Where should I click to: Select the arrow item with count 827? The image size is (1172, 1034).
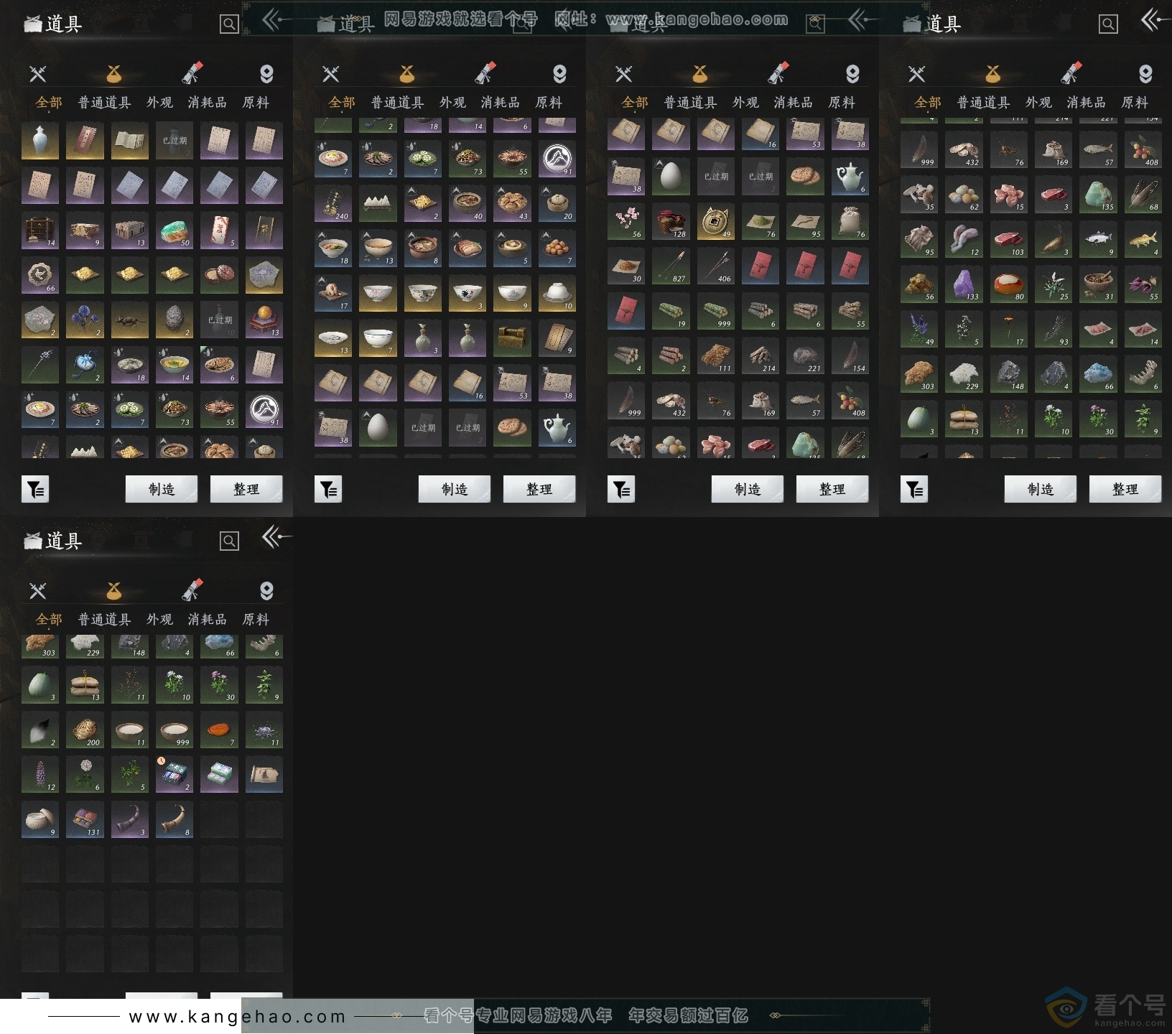671,266
